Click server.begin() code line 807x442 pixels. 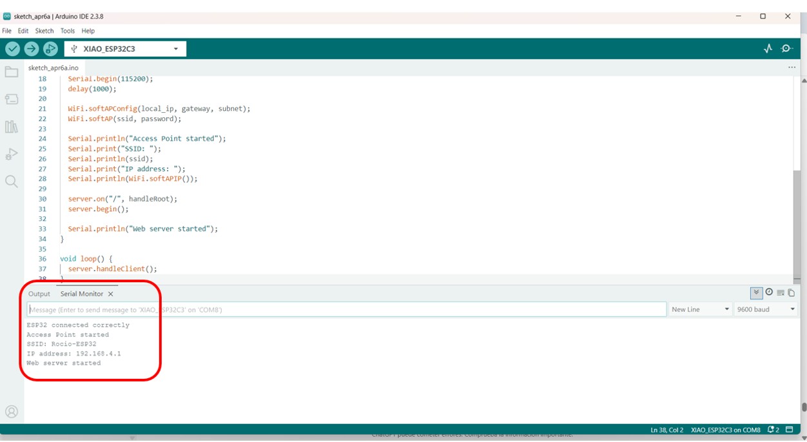[99, 209]
